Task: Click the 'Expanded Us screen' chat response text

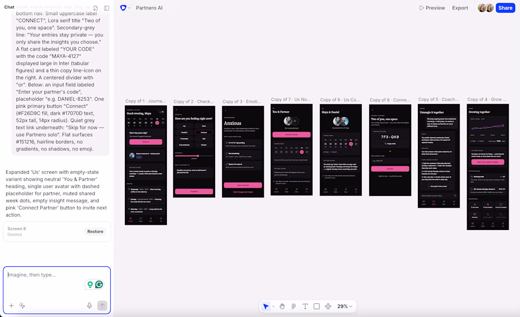Action: click(x=56, y=194)
